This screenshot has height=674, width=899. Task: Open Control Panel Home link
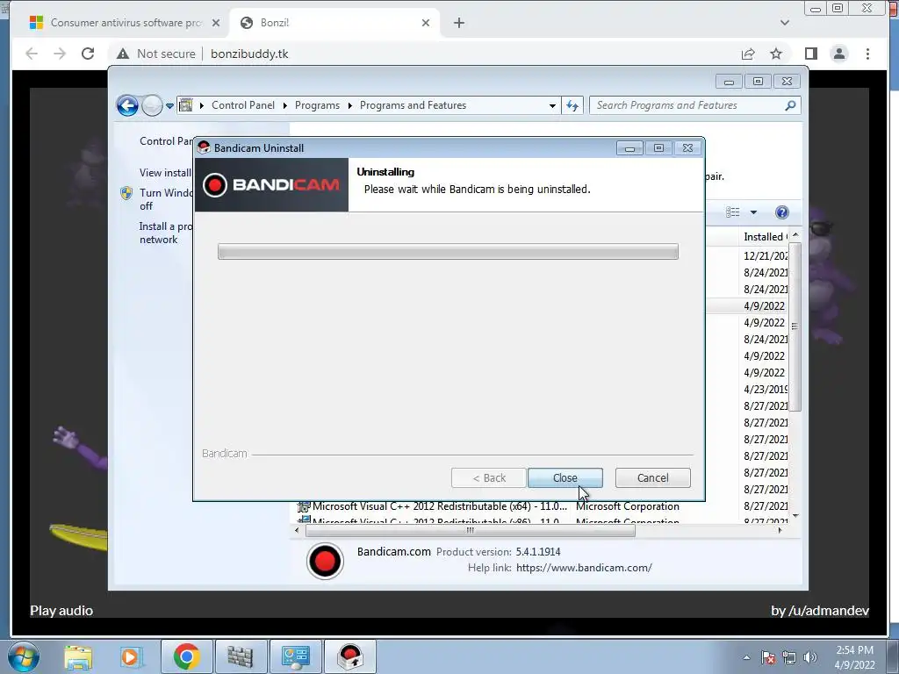pos(166,141)
